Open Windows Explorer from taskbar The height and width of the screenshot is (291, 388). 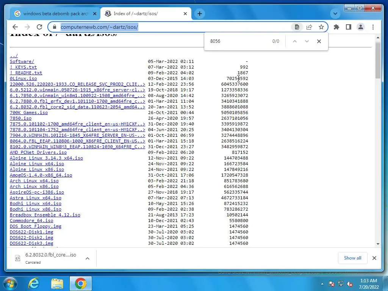tap(57, 283)
